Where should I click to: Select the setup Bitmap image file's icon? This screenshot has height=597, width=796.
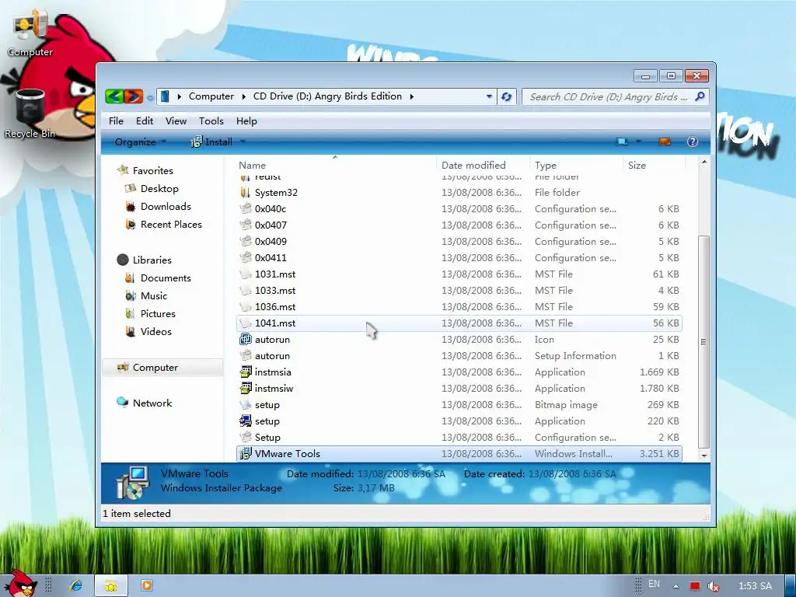click(x=246, y=404)
